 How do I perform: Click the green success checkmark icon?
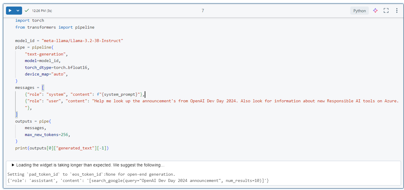point(27,10)
